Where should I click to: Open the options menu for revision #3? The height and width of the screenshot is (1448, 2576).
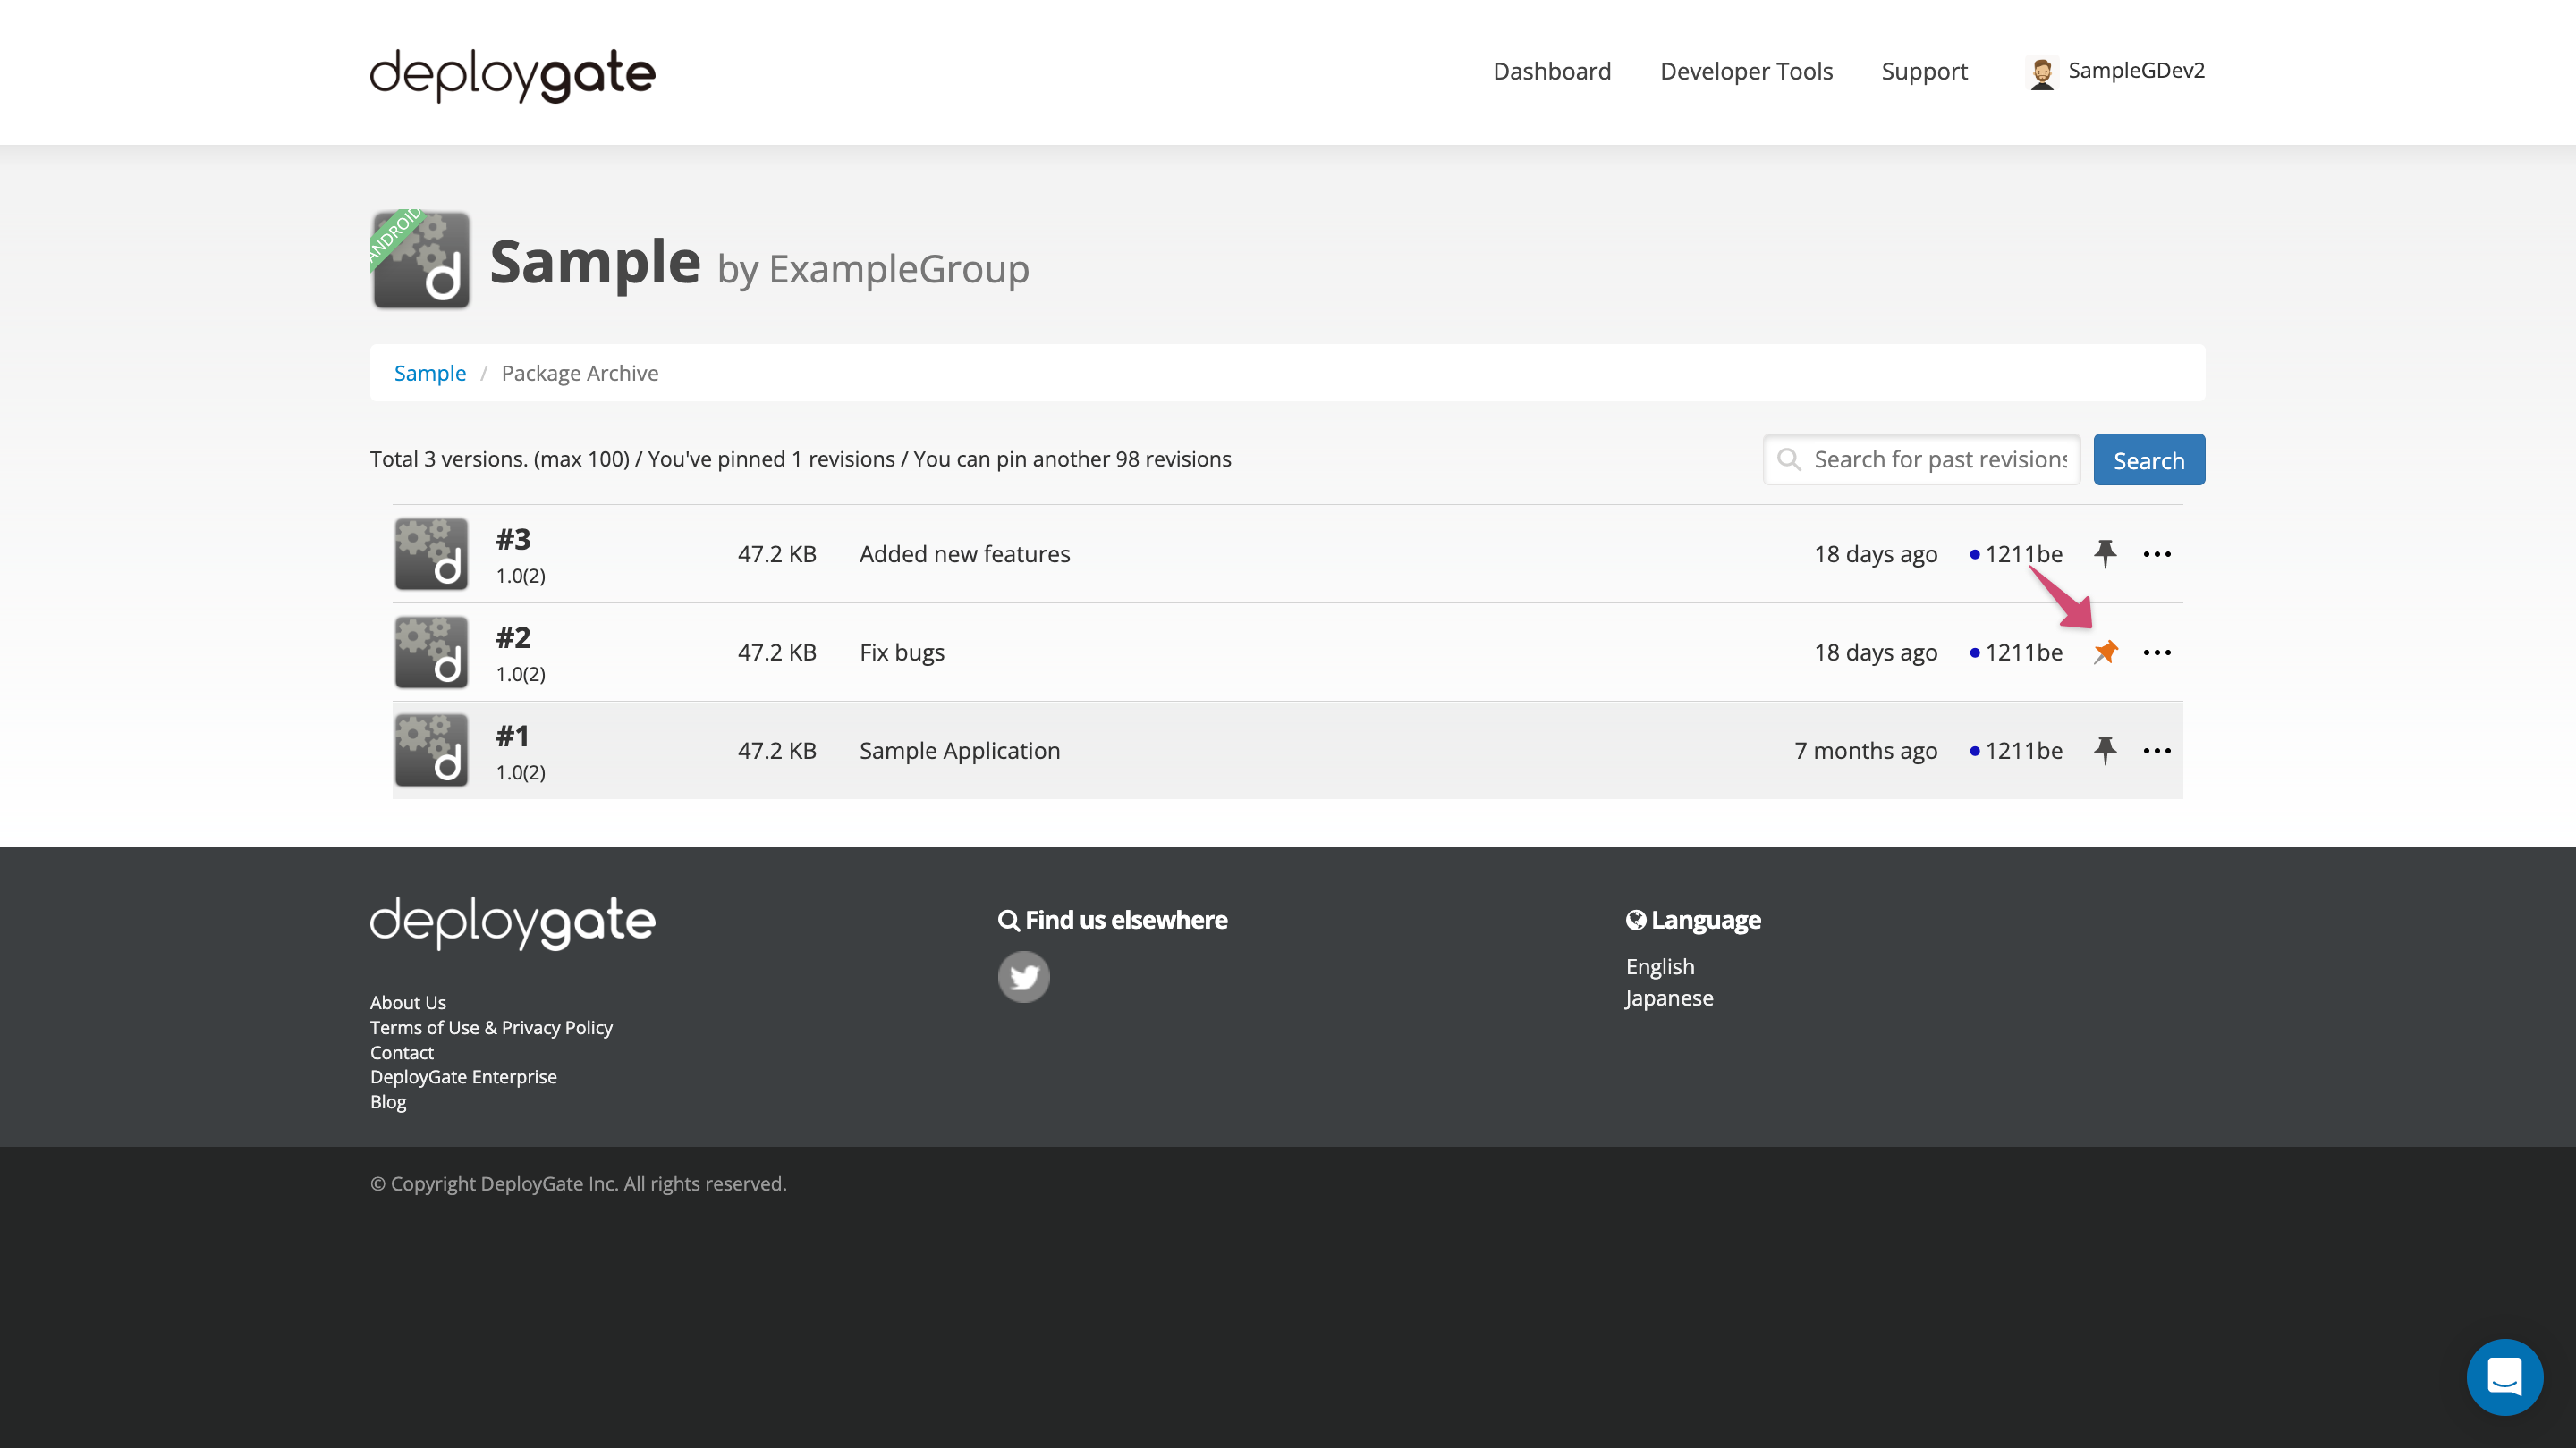[x=2158, y=553]
